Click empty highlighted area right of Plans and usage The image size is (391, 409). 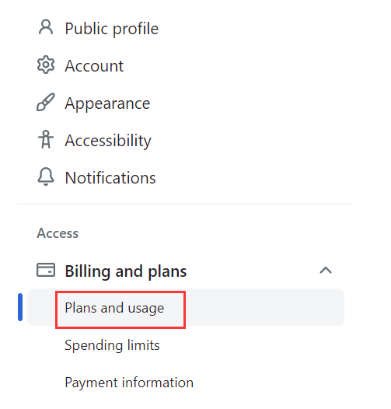click(x=265, y=307)
